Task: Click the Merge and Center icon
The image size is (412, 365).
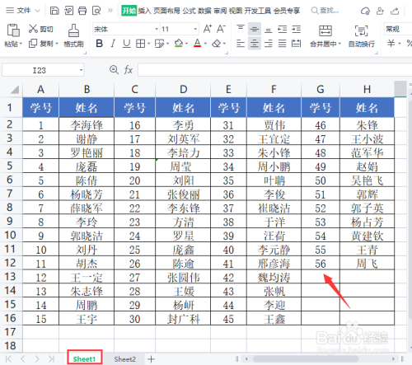Action: [325, 30]
